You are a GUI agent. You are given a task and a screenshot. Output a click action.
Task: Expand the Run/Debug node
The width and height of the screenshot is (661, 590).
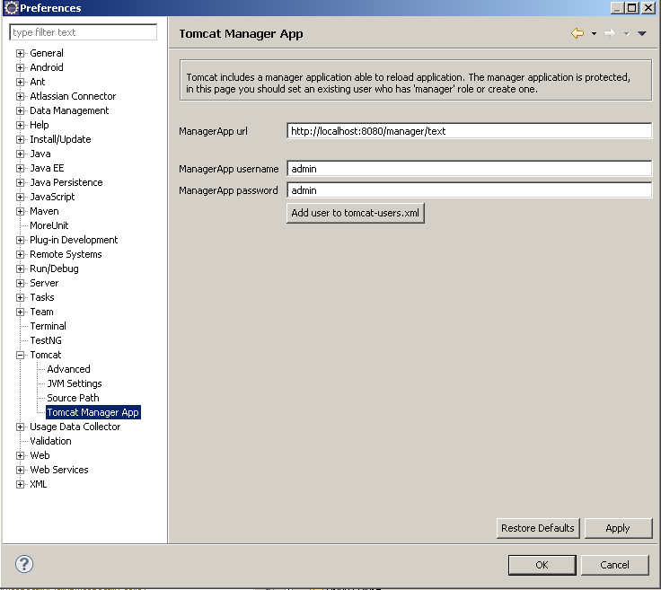(x=20, y=269)
